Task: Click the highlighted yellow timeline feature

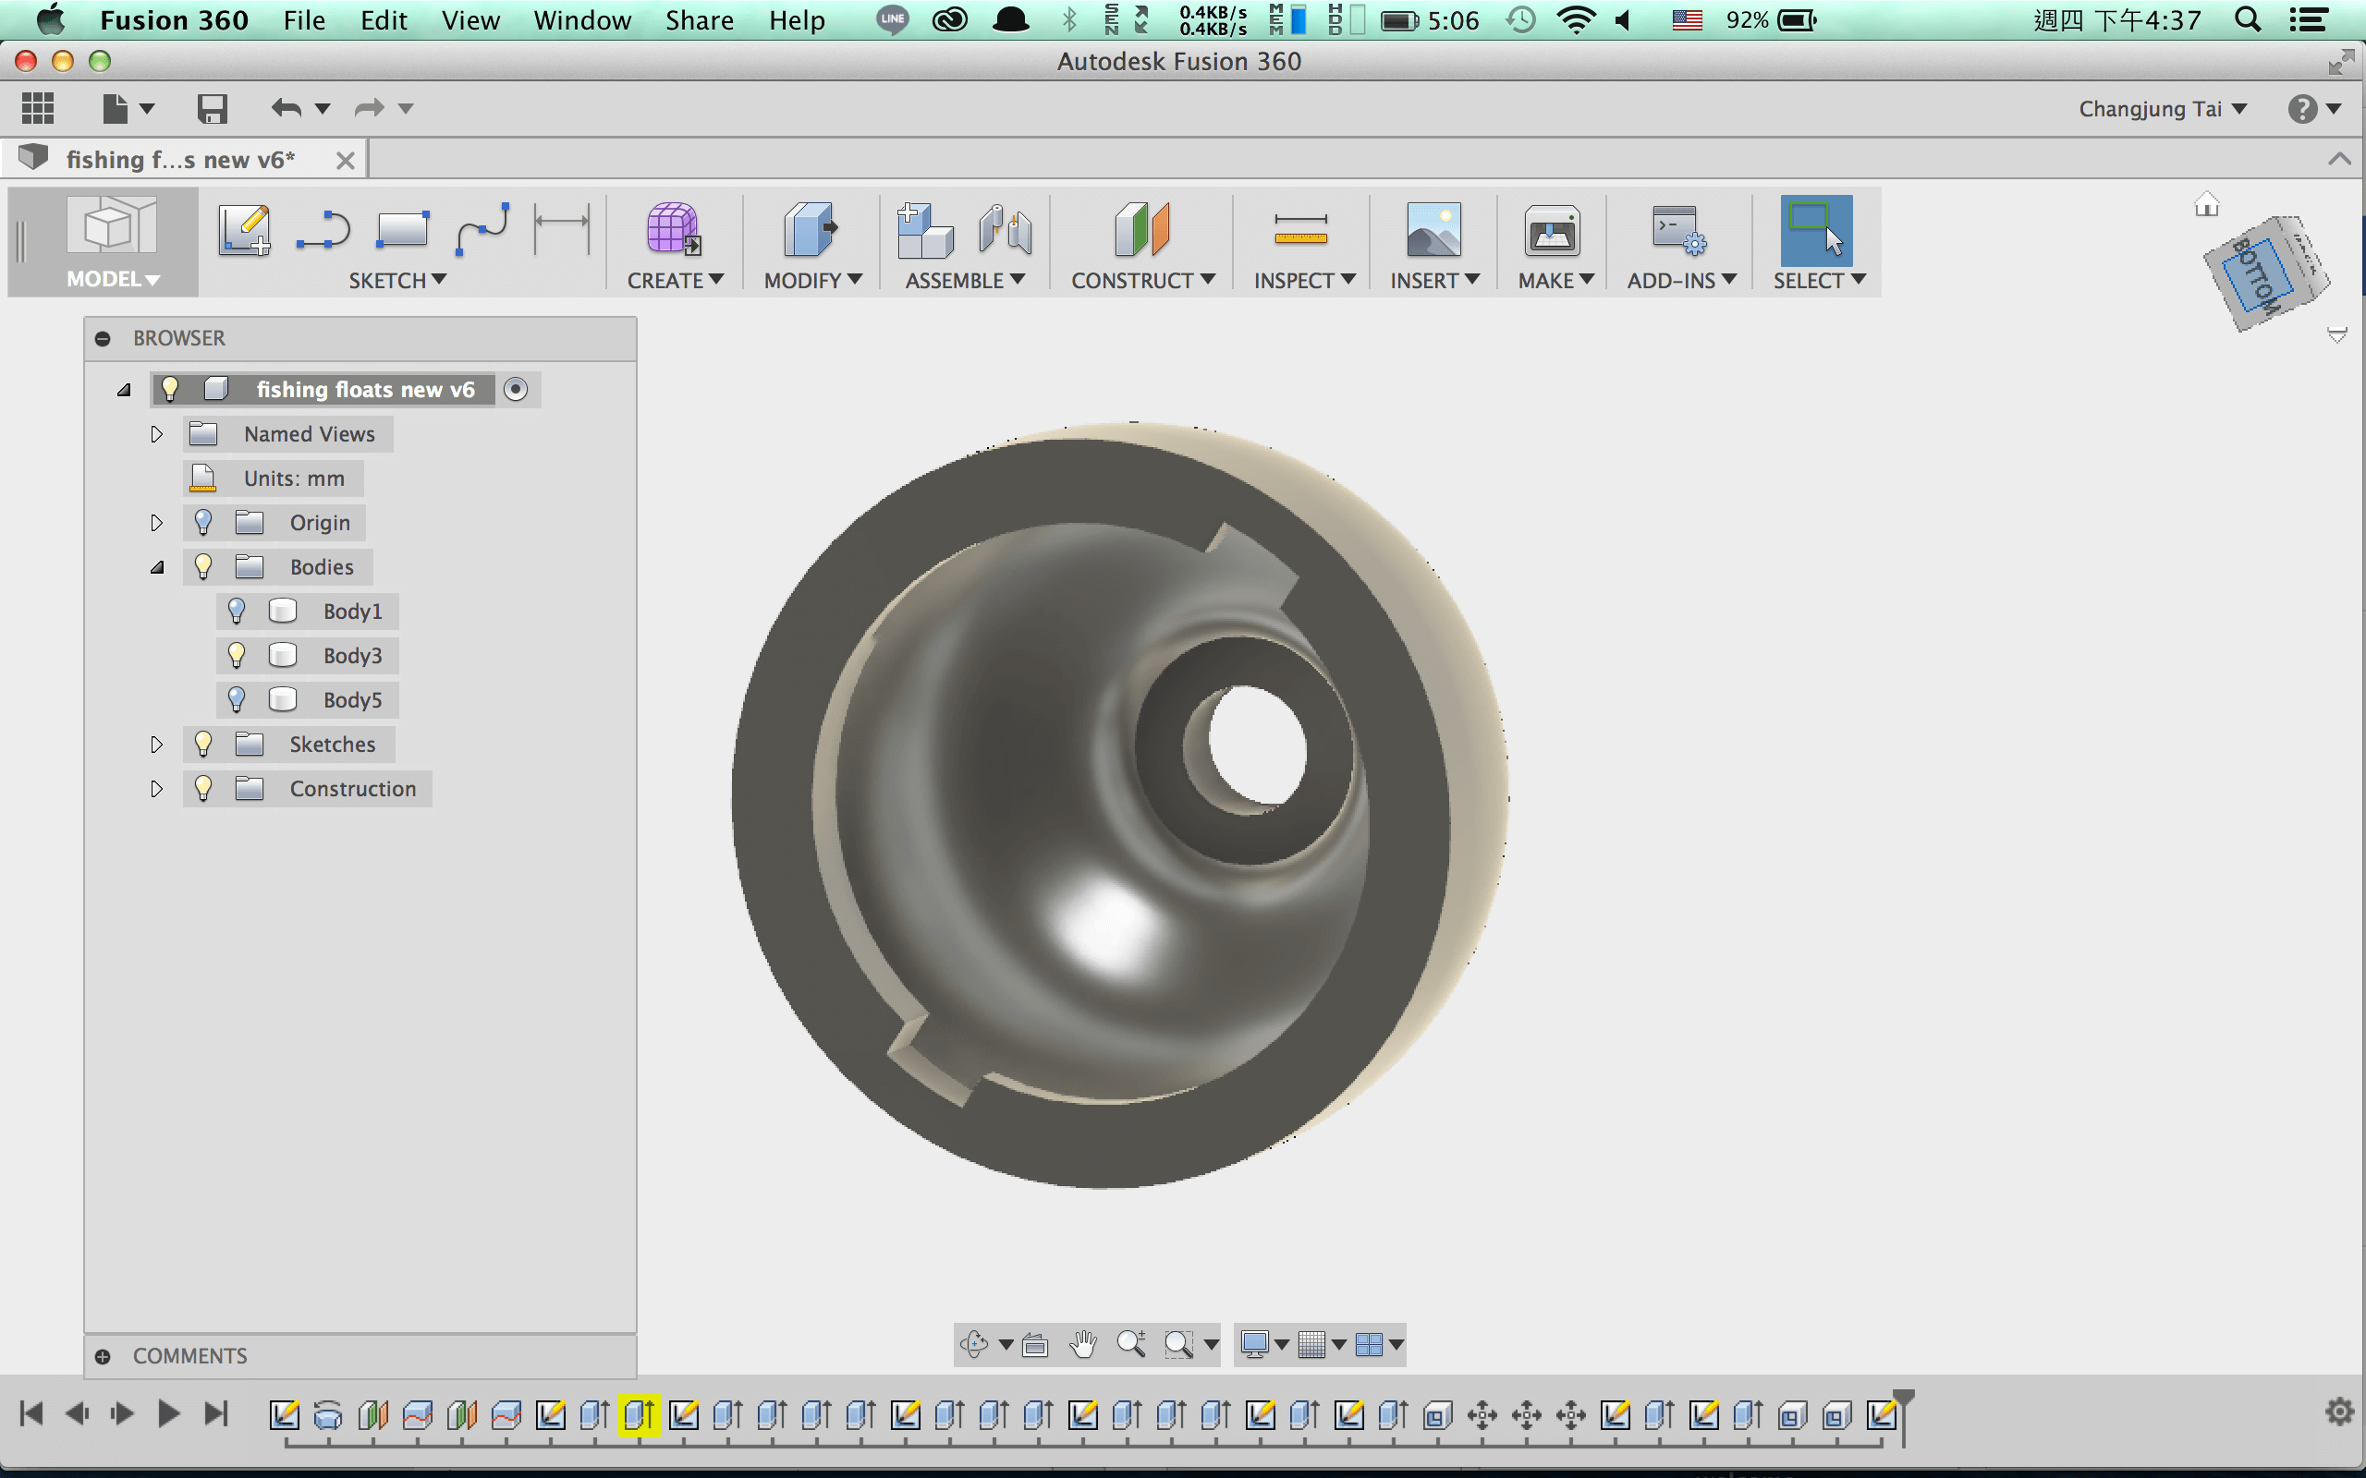Action: click(640, 1414)
